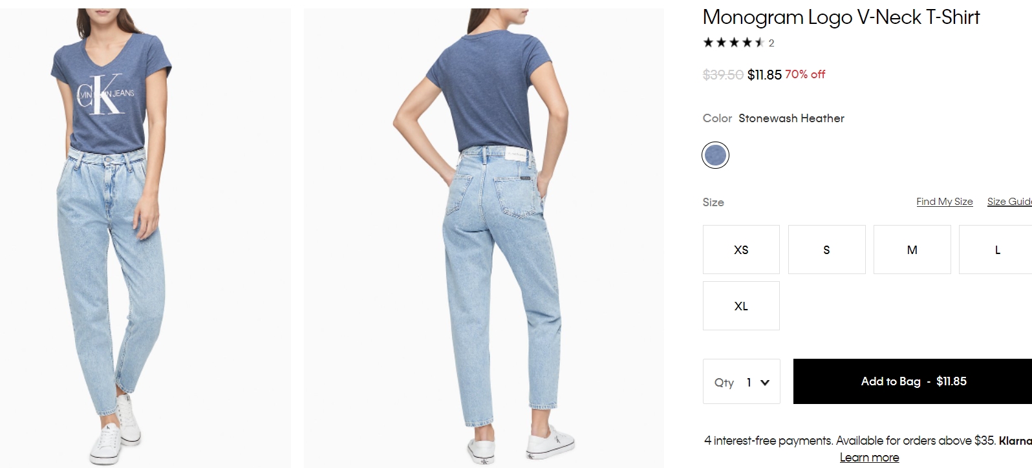Open the Find My Size link
Viewport: 1032px width, 468px height.
[944, 202]
